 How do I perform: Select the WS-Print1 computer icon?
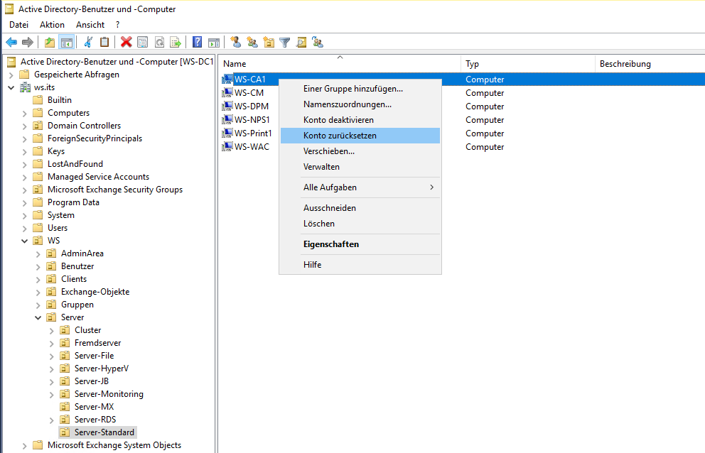point(227,133)
